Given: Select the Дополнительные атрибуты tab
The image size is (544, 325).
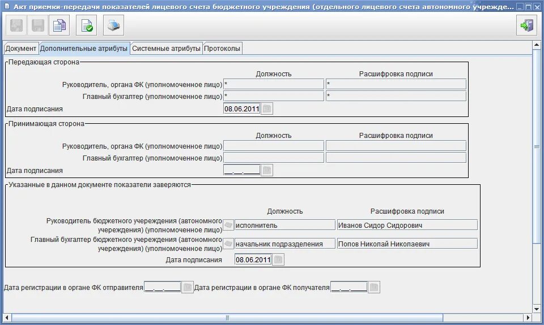Looking at the screenshot, I should pyautogui.click(x=84, y=49).
